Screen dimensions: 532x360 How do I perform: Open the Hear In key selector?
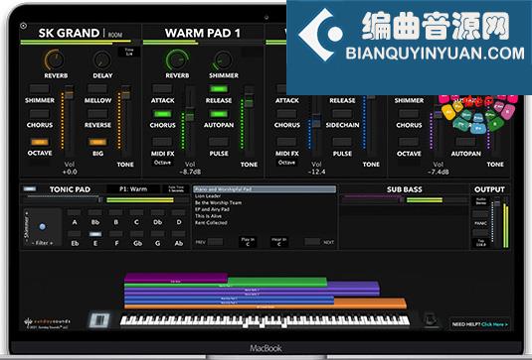[278, 241]
